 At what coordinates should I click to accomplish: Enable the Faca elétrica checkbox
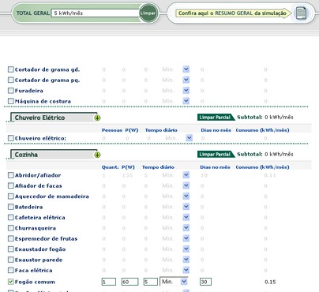[x=10, y=270]
